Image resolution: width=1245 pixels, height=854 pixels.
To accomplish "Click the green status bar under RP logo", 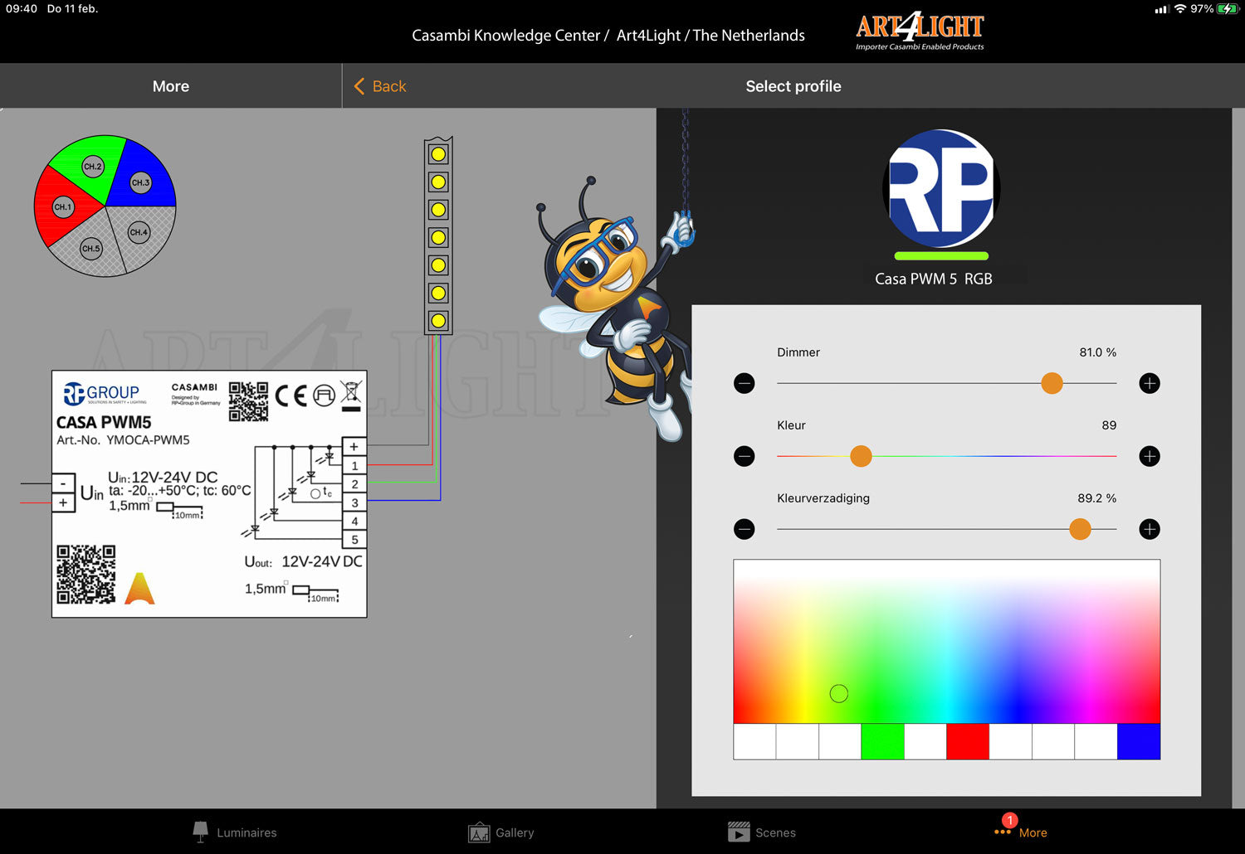I will coord(941,256).
